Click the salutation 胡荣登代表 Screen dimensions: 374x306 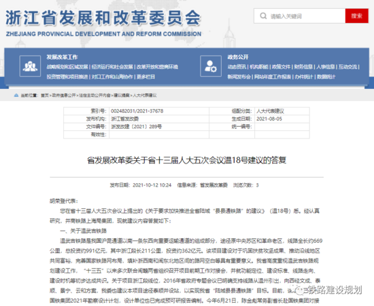pos(64,201)
